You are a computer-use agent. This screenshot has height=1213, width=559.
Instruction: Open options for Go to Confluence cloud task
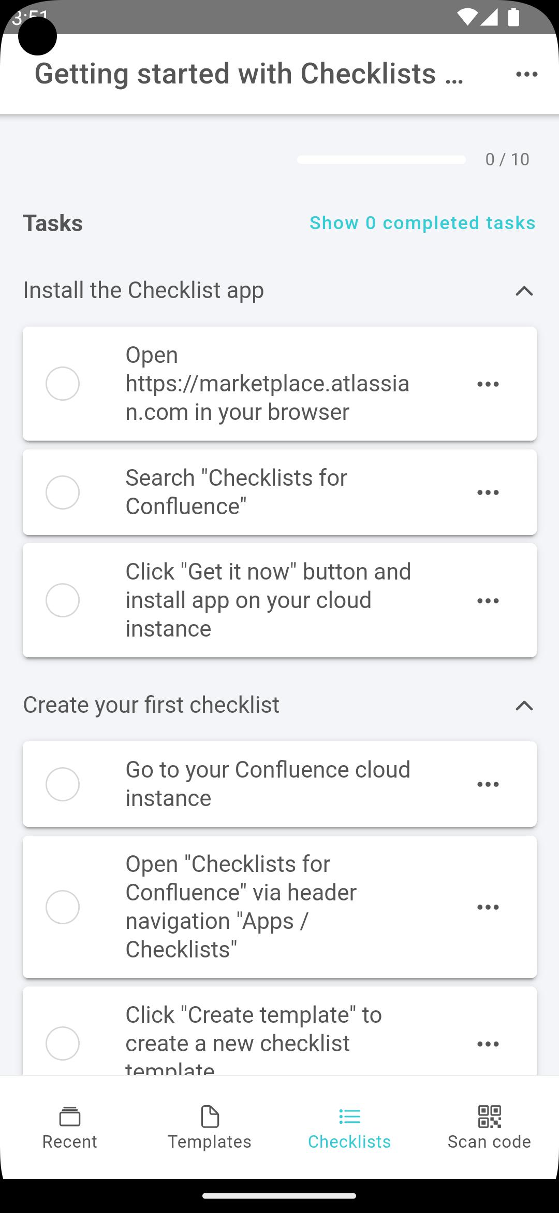pyautogui.click(x=488, y=784)
